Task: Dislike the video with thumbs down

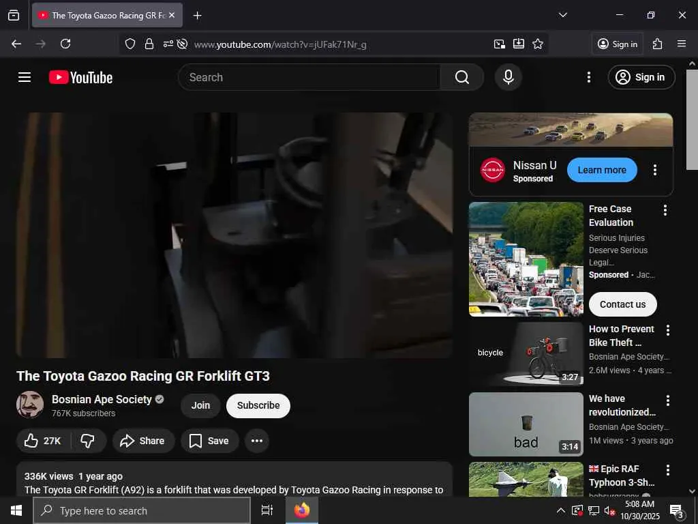Action: pos(88,441)
